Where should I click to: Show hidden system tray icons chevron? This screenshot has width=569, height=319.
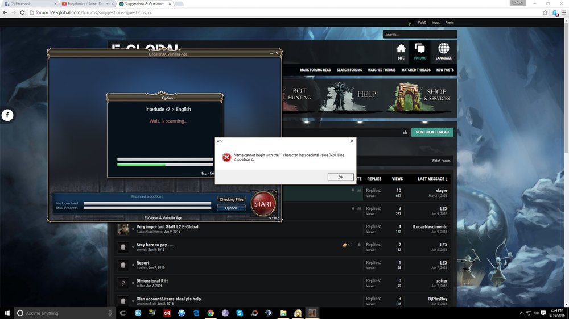pyautogui.click(x=522, y=313)
